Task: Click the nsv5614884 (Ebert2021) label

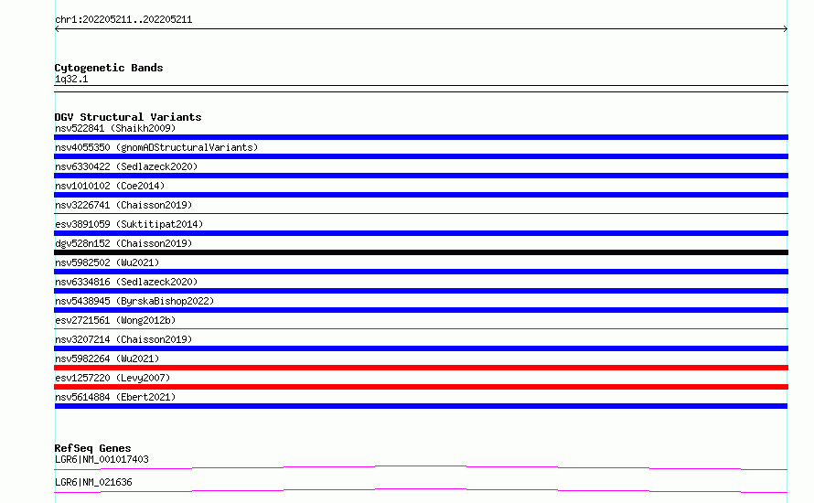Action: [115, 397]
